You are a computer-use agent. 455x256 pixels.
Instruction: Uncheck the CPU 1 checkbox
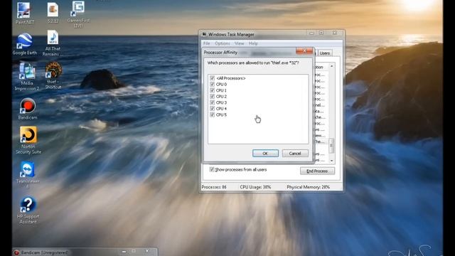[x=212, y=90]
